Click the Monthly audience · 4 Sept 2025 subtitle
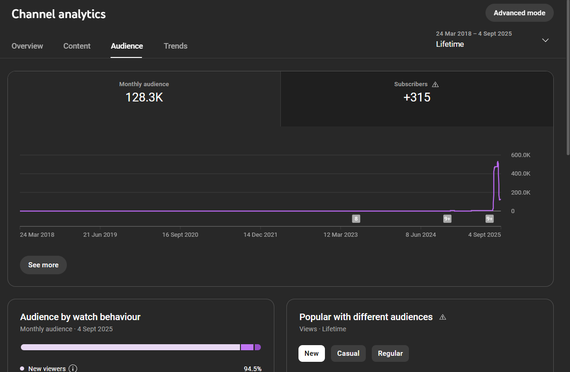 pyautogui.click(x=66, y=329)
